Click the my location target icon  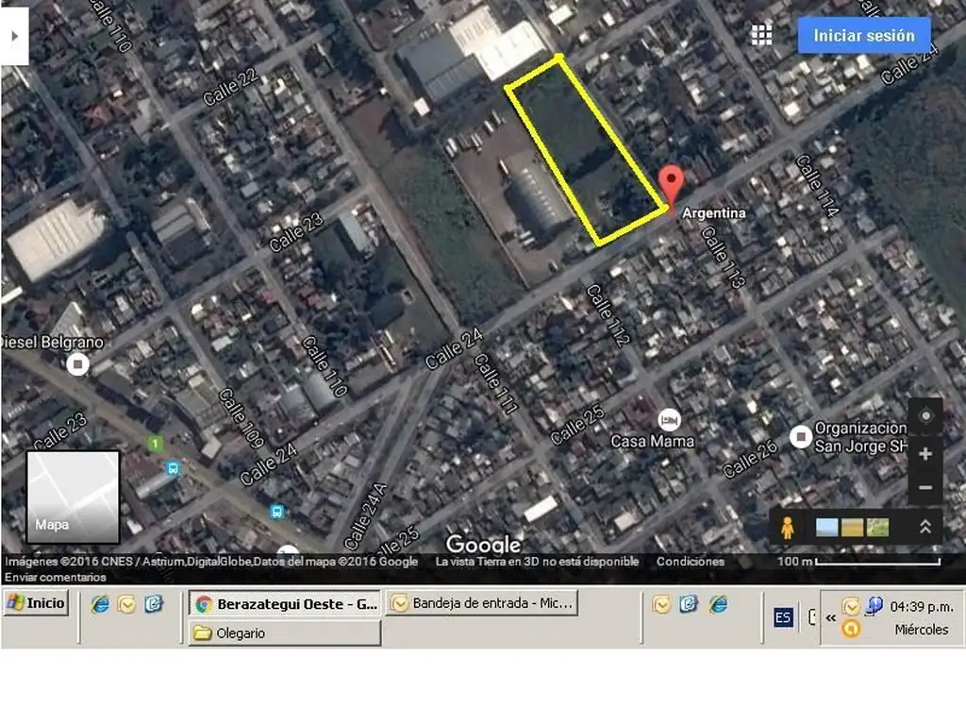tap(925, 416)
